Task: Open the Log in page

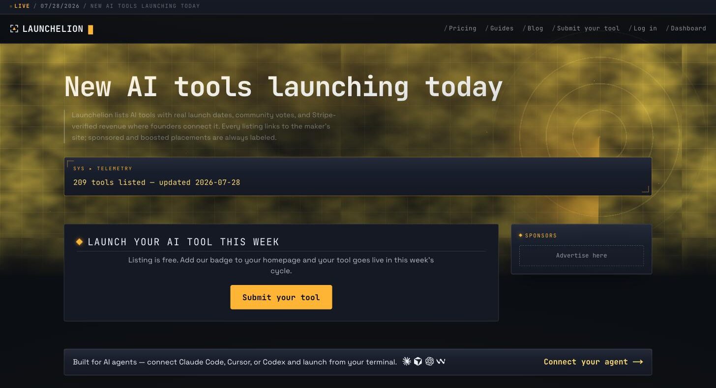Action: [x=643, y=28]
